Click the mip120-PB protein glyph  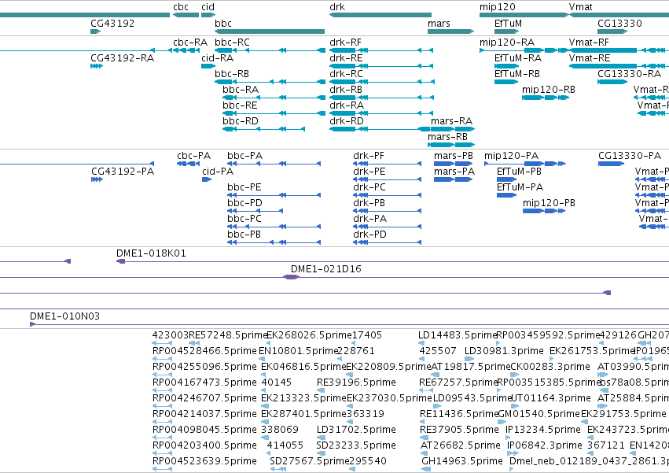(544, 211)
